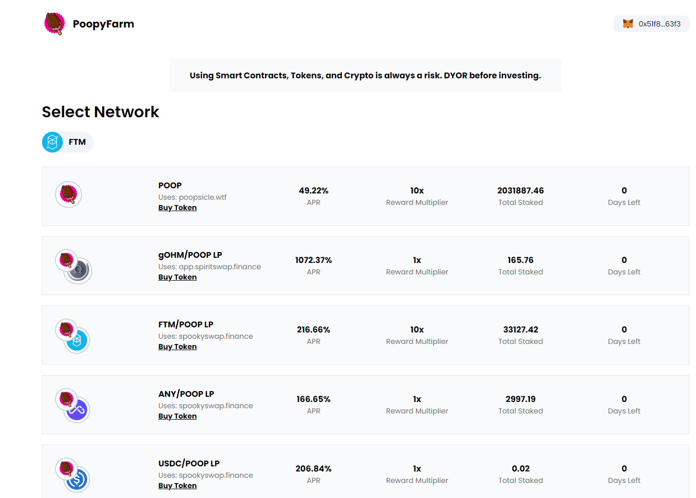Image resolution: width=696 pixels, height=498 pixels.
Task: Click the gOHM/POOP LP pool name
Action: pyautogui.click(x=190, y=255)
